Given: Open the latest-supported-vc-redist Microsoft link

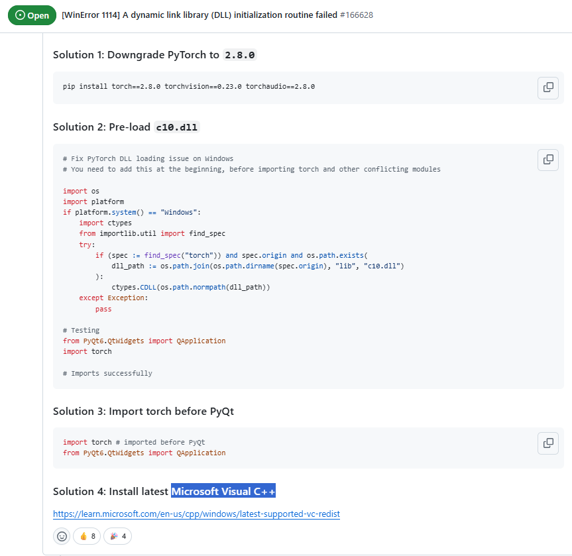Looking at the screenshot, I should (x=196, y=514).
